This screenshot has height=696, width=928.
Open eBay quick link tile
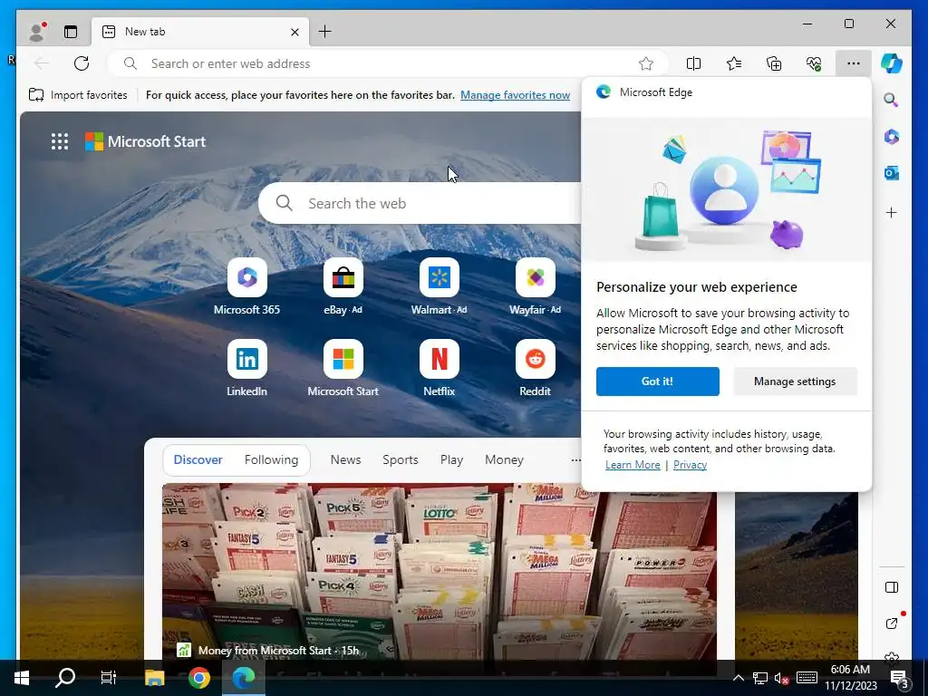pyautogui.click(x=343, y=286)
